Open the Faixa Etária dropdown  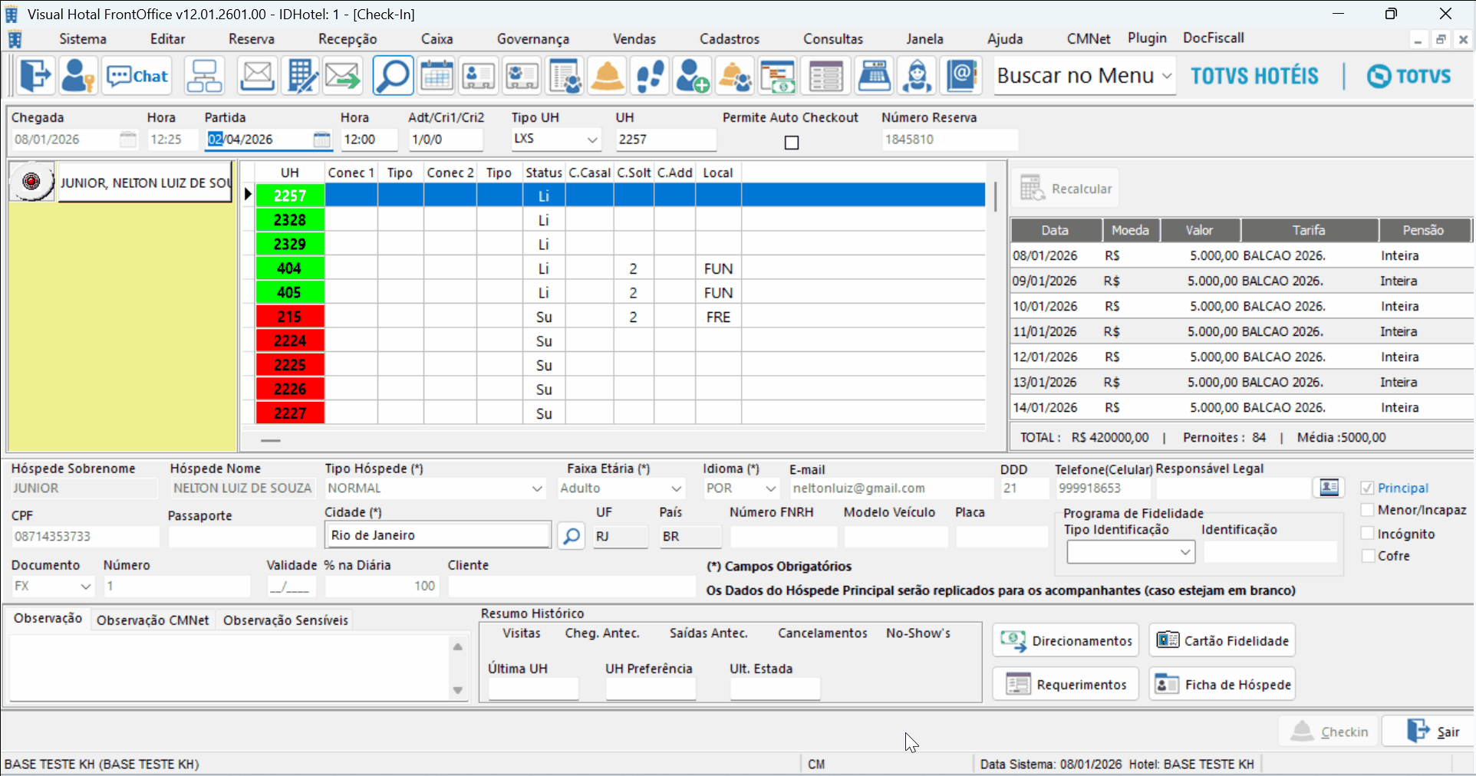676,488
